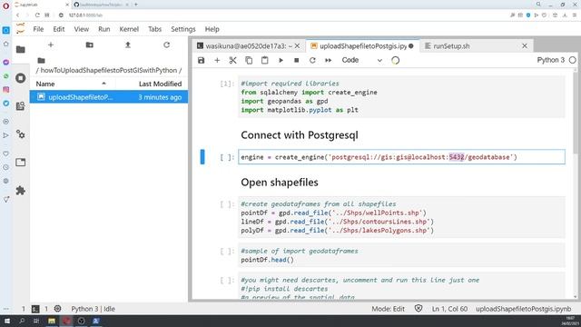Screen dimensions: 581x327
Task: Create a new folder in the file browser
Action: 89,45
